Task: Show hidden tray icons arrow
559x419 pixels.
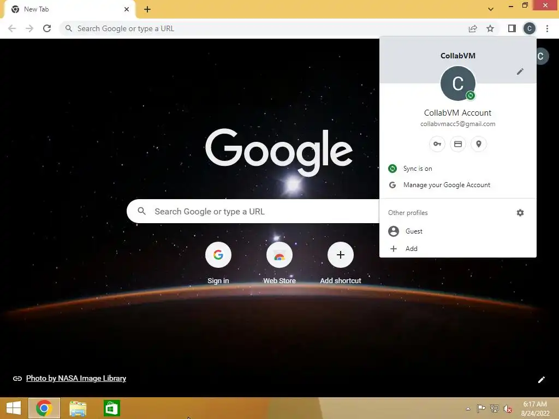Action: [468, 409]
